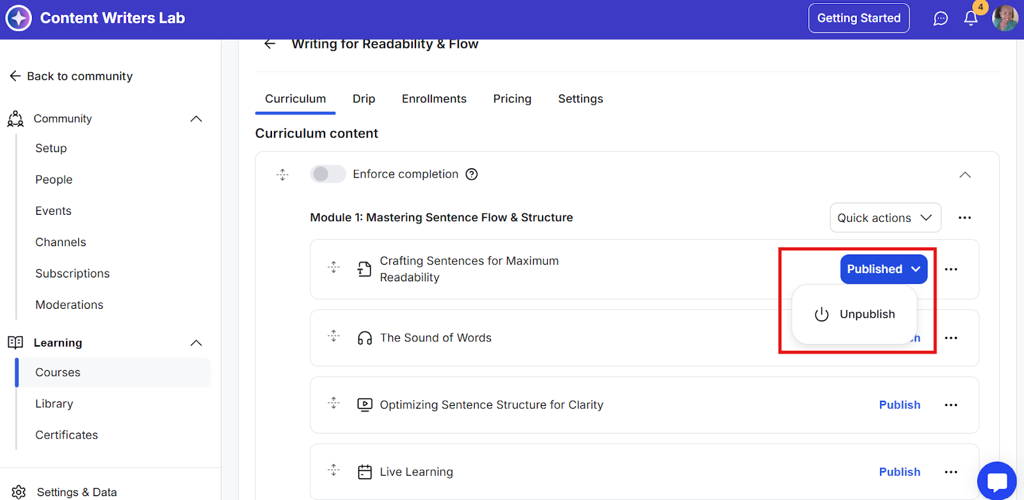This screenshot has height=500, width=1024.
Task: Publish the Optimizing Sentence Structure lesson
Action: pyautogui.click(x=899, y=405)
